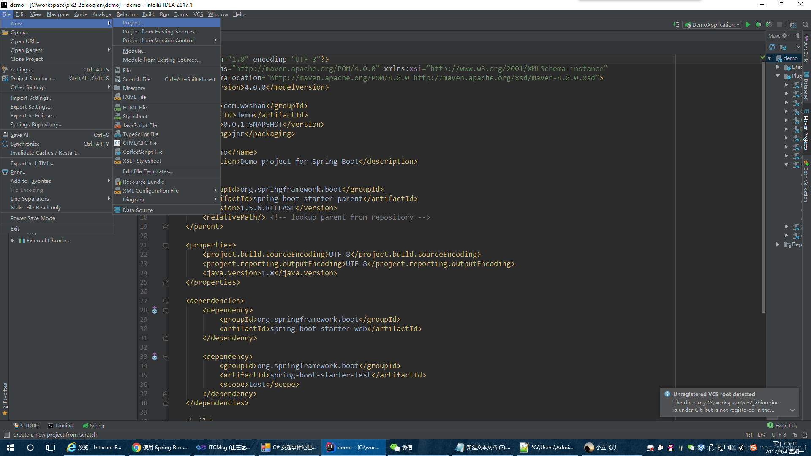Open Maven panel gear settings icon
Image resolution: width=811 pixels, height=456 pixels.
click(785, 36)
